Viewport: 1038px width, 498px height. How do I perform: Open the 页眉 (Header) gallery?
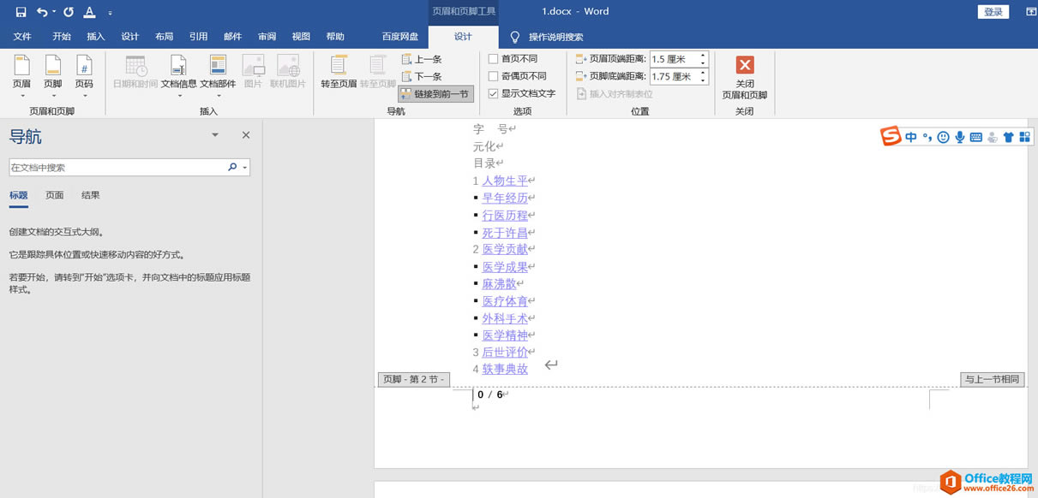coord(21,75)
